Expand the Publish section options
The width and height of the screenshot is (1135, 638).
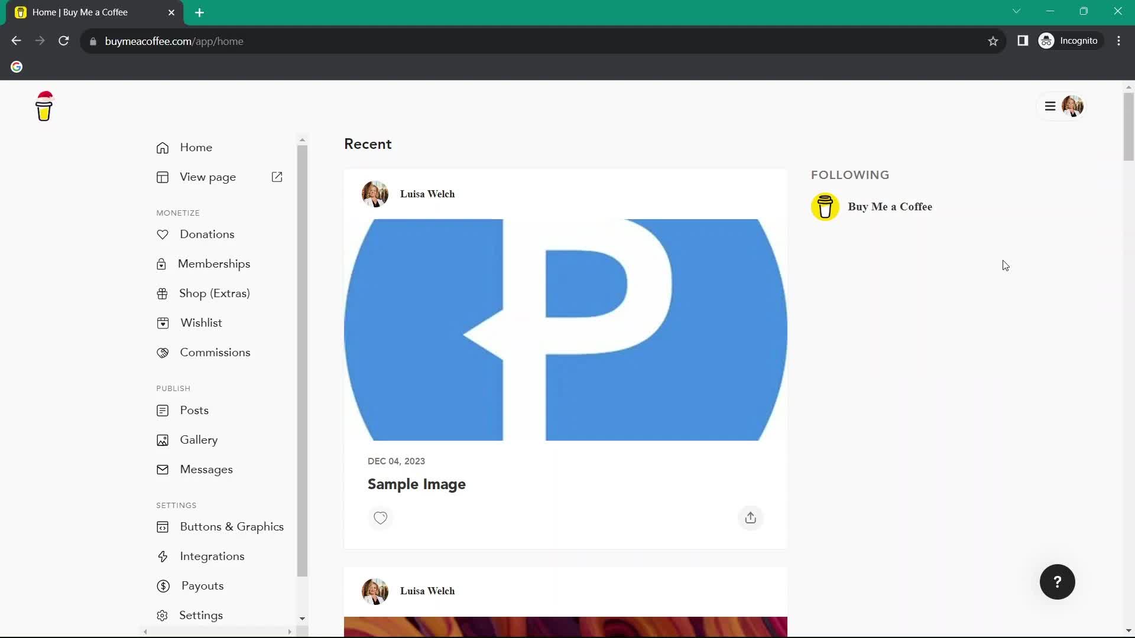pyautogui.click(x=174, y=388)
